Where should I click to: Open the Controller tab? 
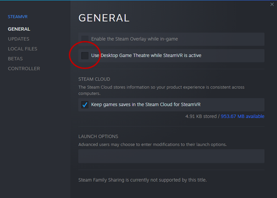tap(24, 68)
